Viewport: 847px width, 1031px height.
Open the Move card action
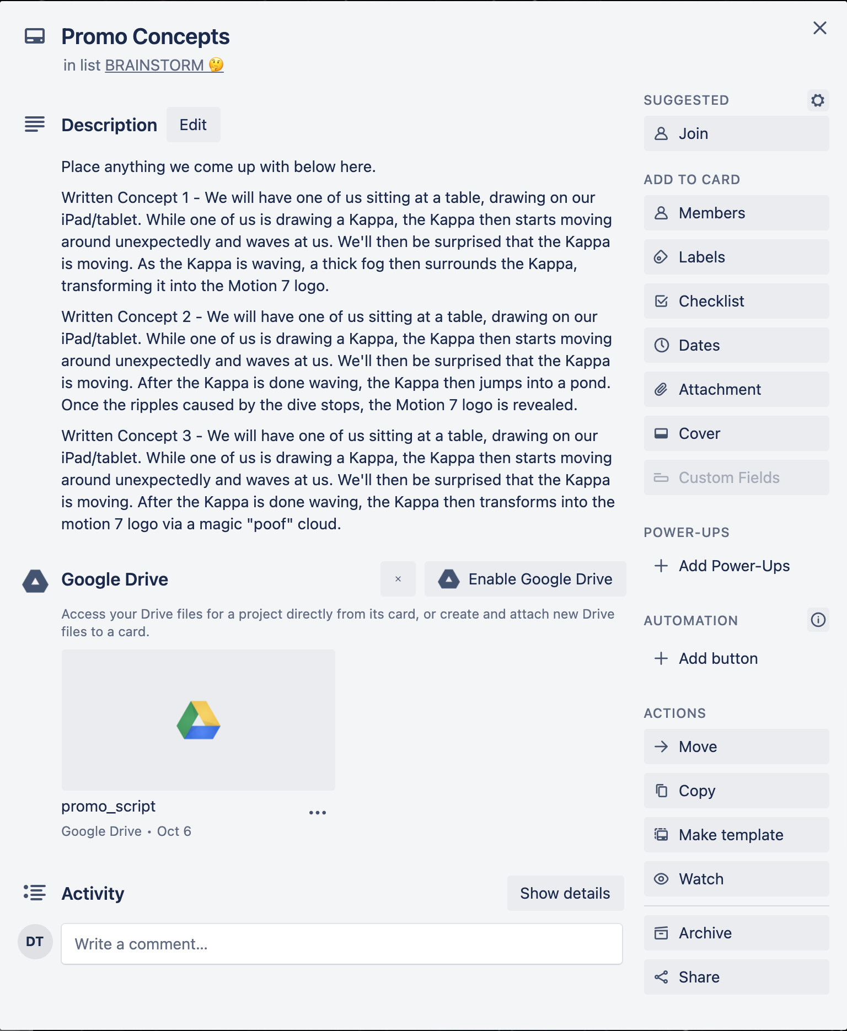(736, 747)
